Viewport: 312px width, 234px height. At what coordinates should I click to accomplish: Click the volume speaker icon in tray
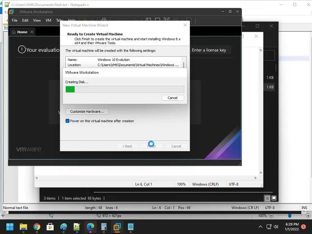[276, 227]
